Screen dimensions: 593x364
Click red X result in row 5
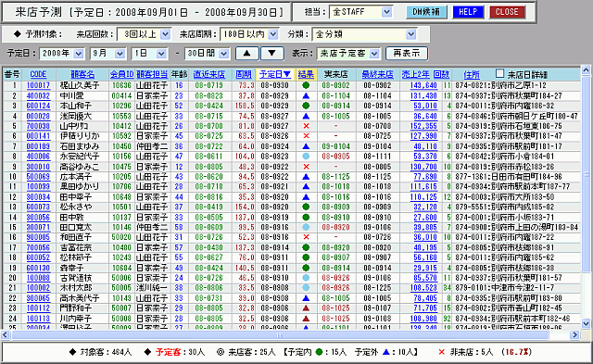point(307,126)
